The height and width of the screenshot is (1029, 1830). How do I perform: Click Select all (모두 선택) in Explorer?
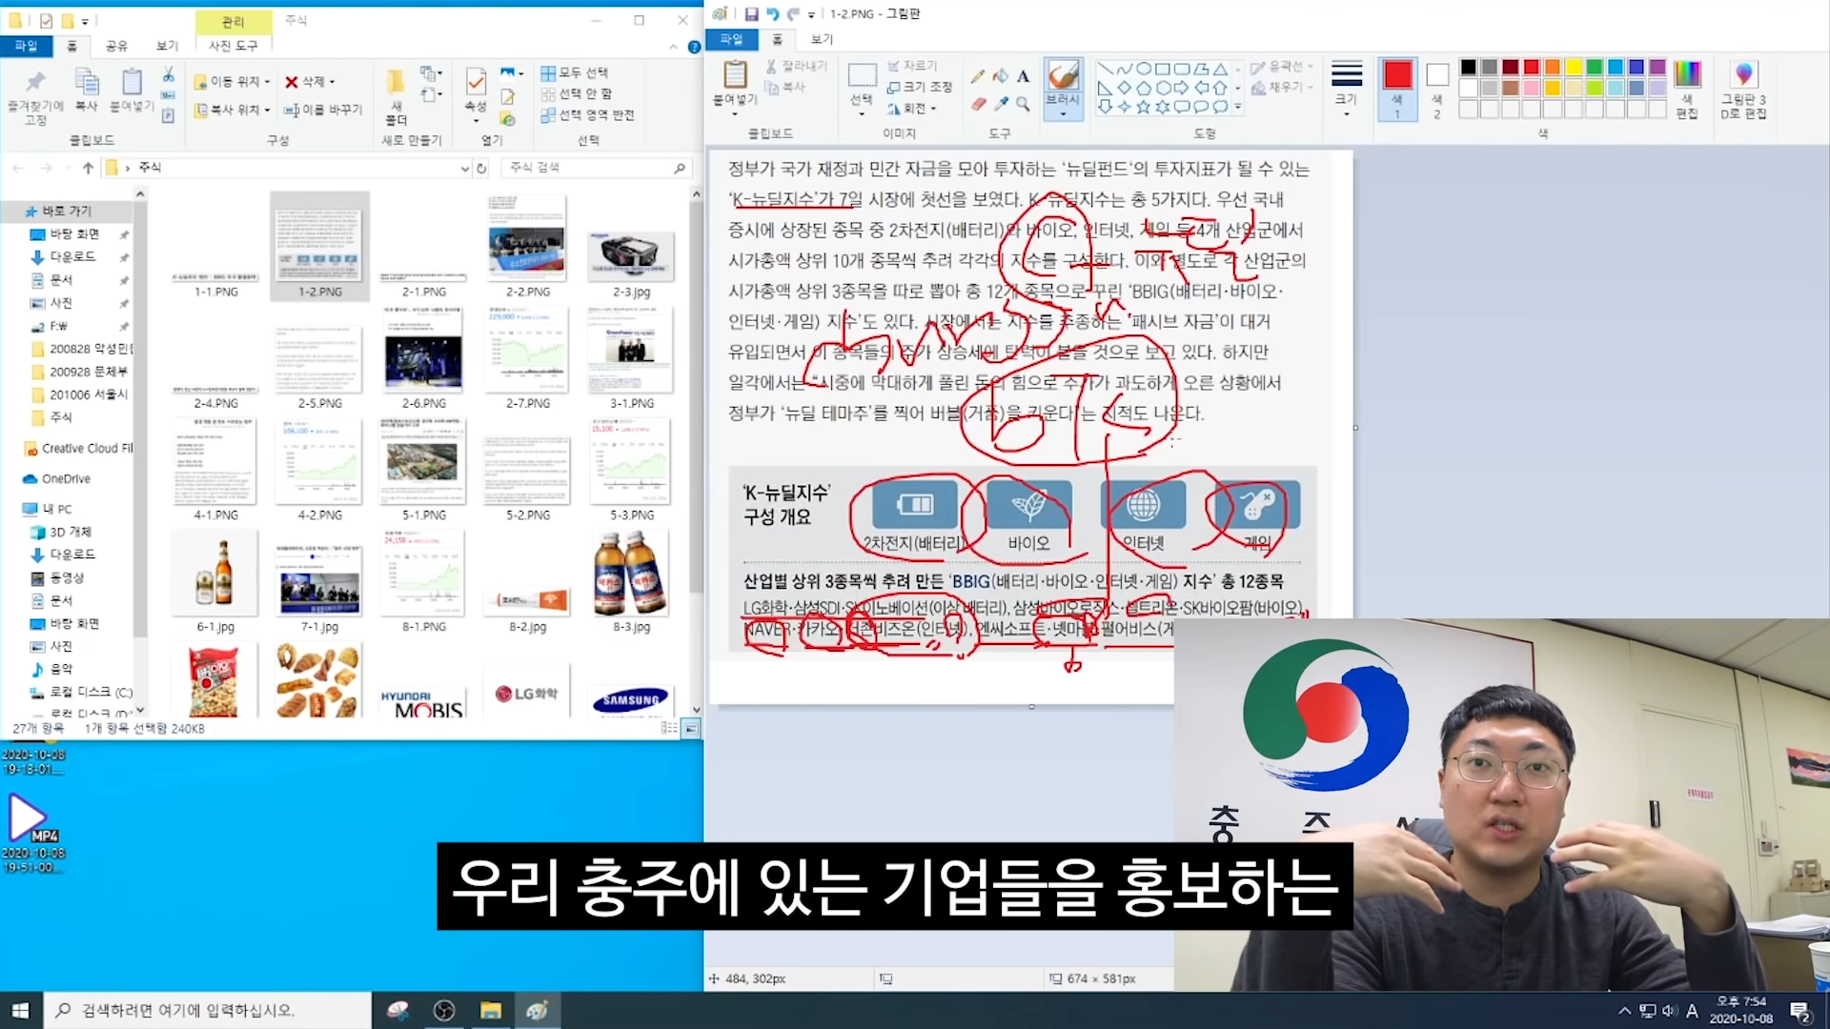(575, 72)
